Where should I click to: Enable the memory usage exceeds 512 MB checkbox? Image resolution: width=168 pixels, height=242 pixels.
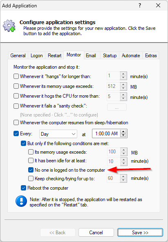pos(16,86)
